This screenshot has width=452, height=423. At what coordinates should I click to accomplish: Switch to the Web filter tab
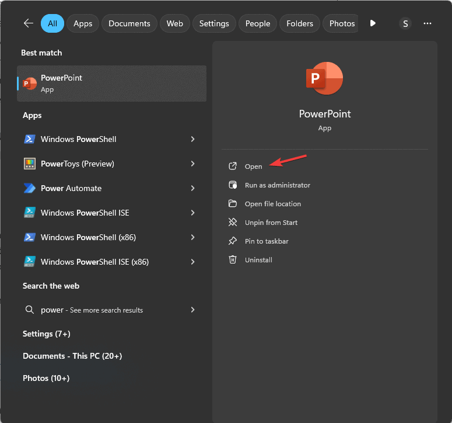[x=175, y=23]
